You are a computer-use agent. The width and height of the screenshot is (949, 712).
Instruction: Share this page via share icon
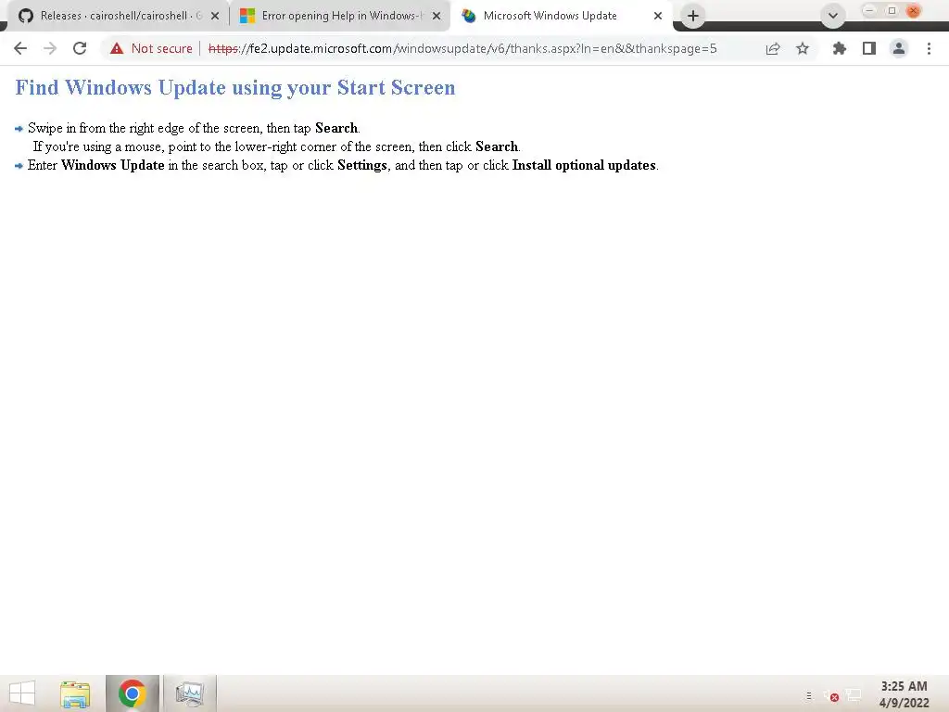click(x=773, y=48)
